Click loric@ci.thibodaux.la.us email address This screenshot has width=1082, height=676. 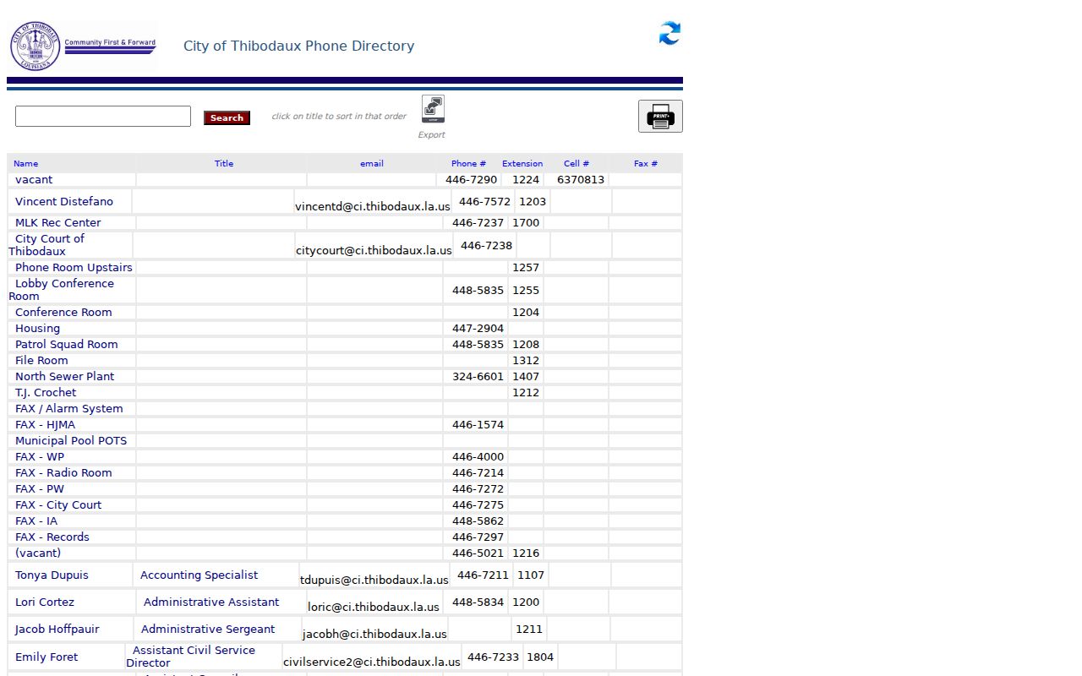pyautogui.click(x=374, y=608)
